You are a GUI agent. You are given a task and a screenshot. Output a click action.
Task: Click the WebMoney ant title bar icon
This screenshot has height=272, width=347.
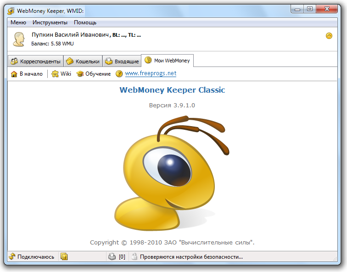coord(11,11)
